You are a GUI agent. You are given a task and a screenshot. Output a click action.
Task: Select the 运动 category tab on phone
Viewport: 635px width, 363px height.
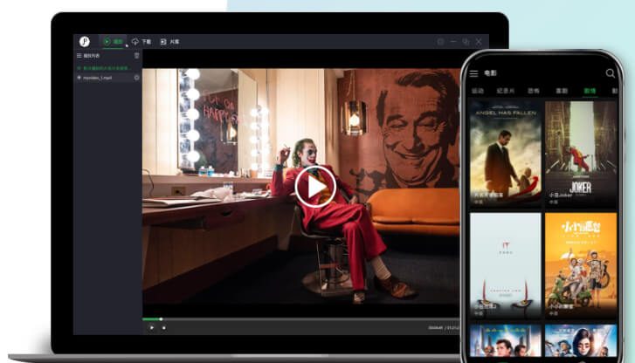(x=478, y=91)
